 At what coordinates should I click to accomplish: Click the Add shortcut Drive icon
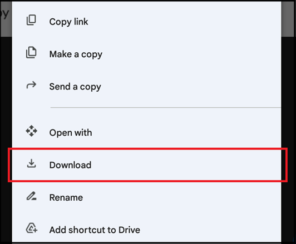point(32,228)
